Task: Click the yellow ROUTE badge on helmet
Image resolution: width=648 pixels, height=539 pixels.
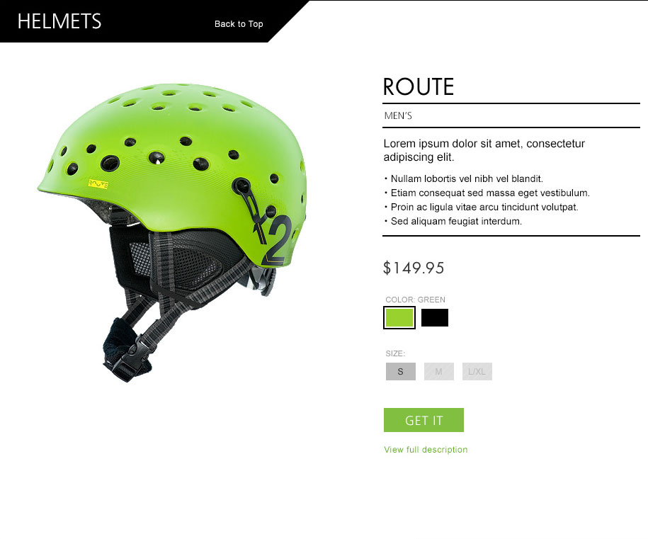Action: click(x=98, y=184)
